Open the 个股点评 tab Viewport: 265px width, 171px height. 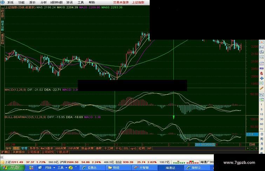[62, 152]
